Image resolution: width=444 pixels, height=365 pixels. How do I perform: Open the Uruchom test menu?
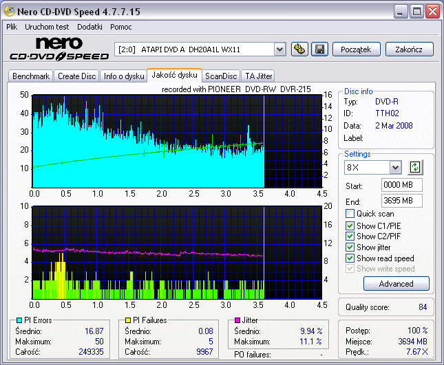(x=47, y=27)
